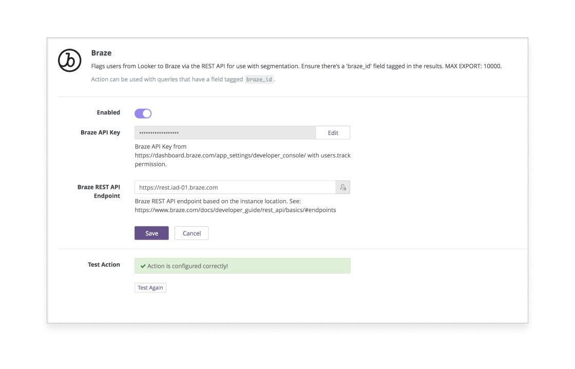Click the Braze docs endpoints URL text

[235, 210]
